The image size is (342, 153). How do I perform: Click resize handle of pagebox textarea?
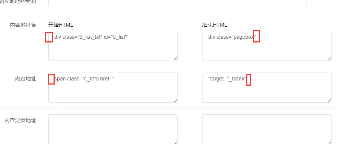[x=330, y=58]
